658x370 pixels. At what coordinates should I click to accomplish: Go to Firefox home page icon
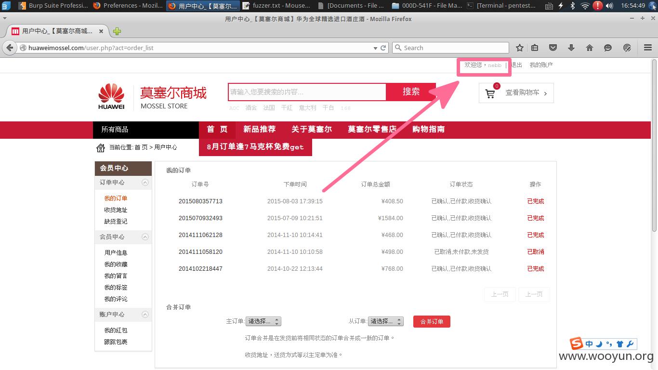tap(590, 48)
